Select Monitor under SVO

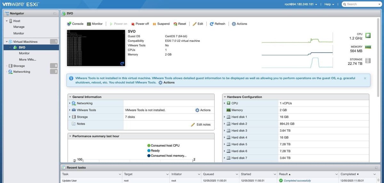[x=24, y=54]
